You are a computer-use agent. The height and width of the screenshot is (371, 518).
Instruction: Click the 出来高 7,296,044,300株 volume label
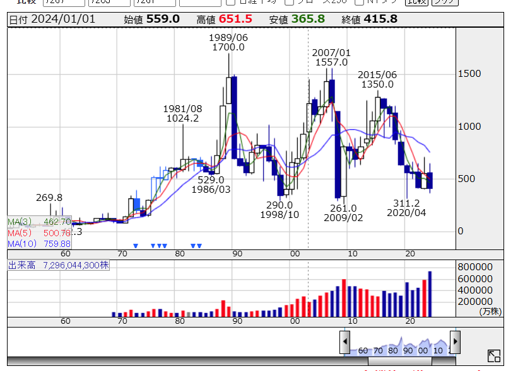tap(59, 265)
